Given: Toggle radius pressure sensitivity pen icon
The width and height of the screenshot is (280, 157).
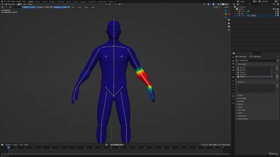Looking at the screenshot, I should (52, 7).
